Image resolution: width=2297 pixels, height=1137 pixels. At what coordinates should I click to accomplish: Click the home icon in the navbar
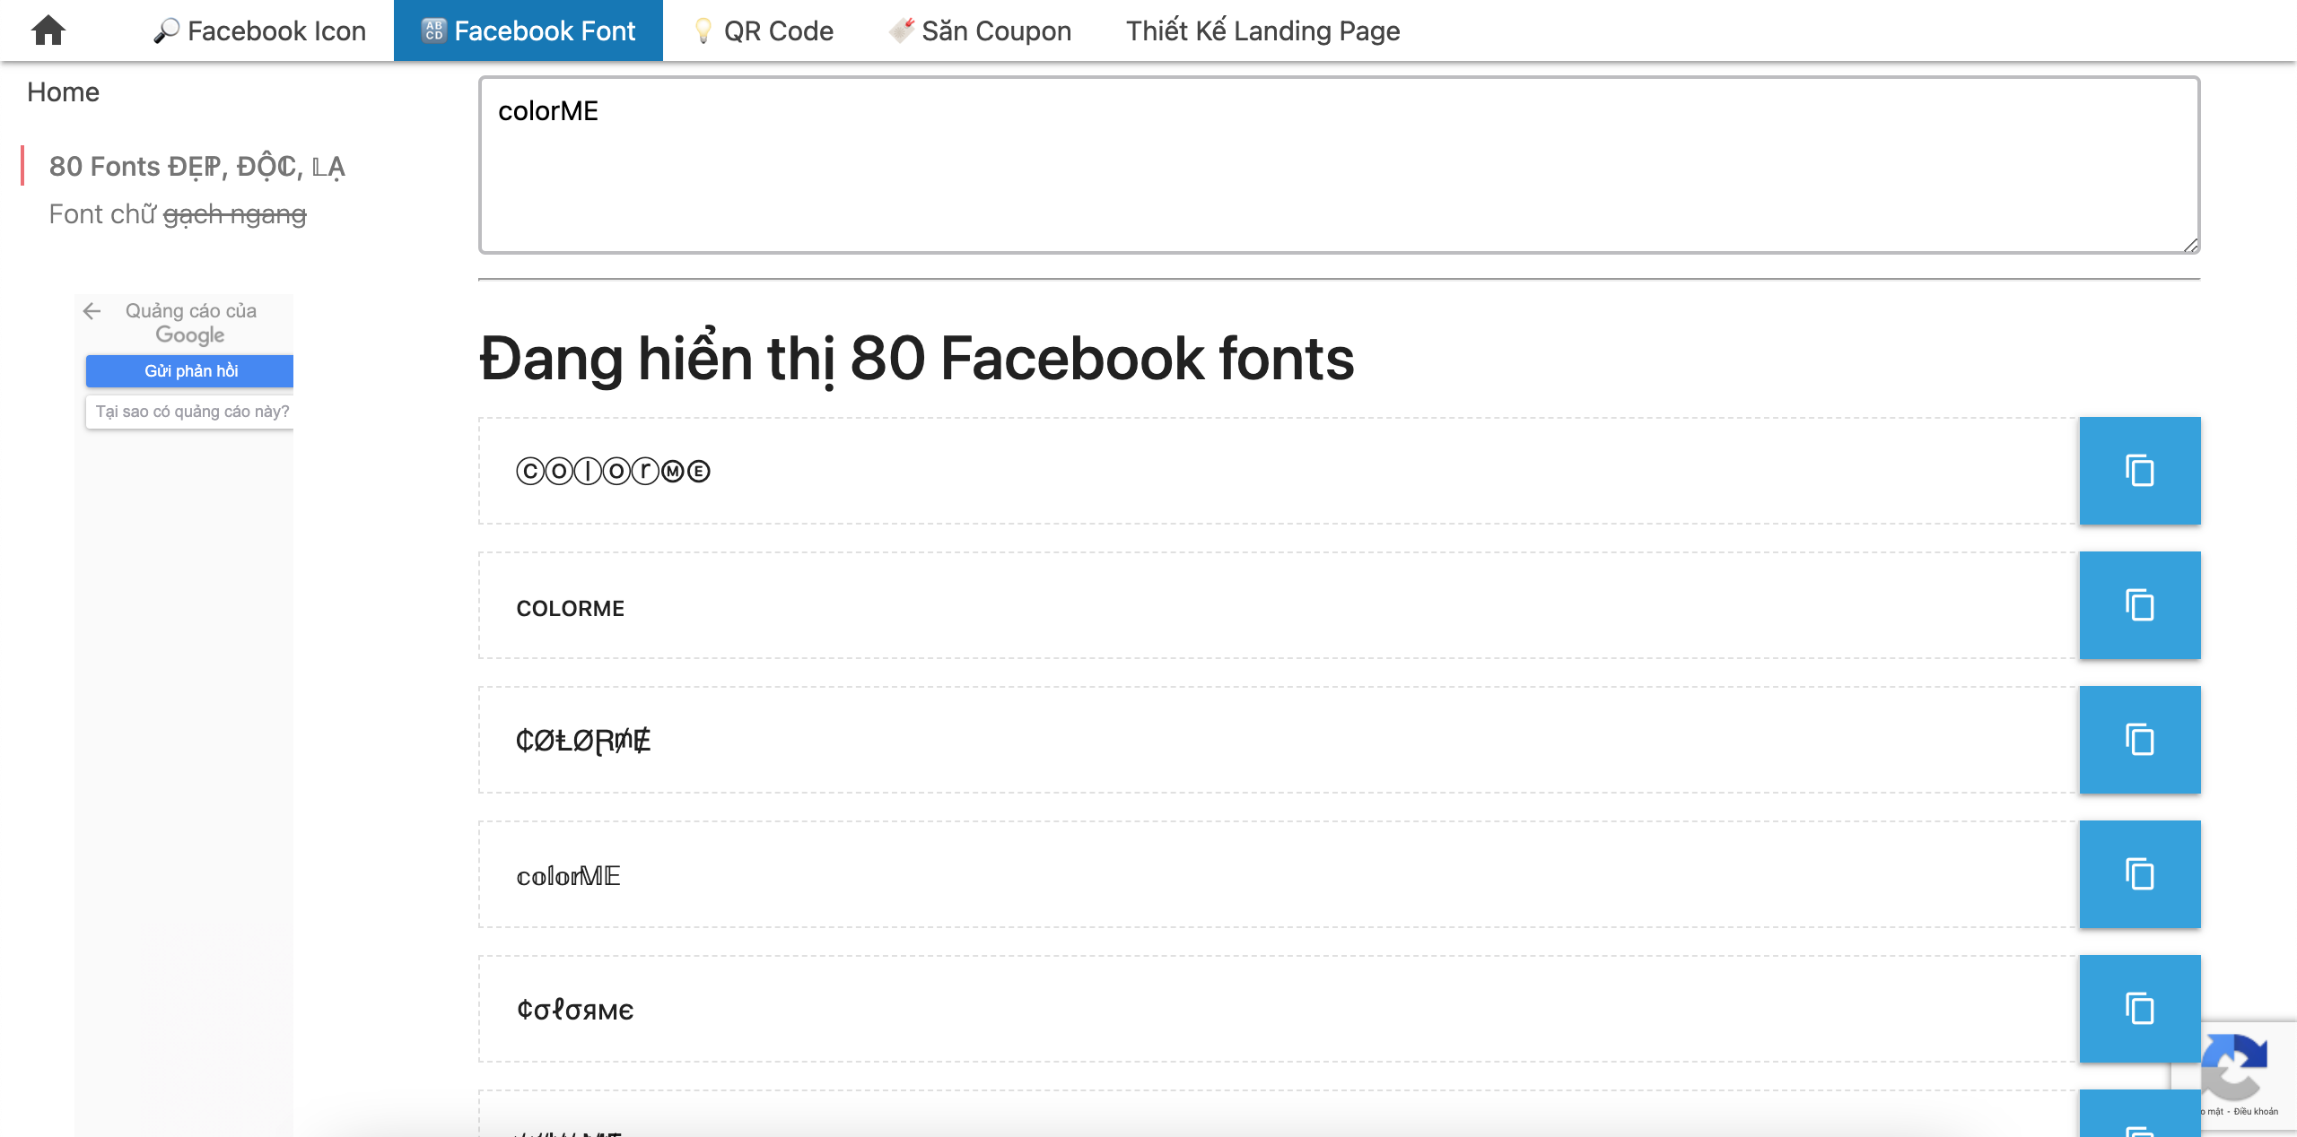coord(48,30)
